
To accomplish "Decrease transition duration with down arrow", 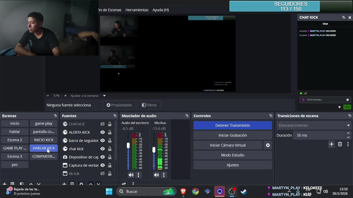I will [x=348, y=137].
